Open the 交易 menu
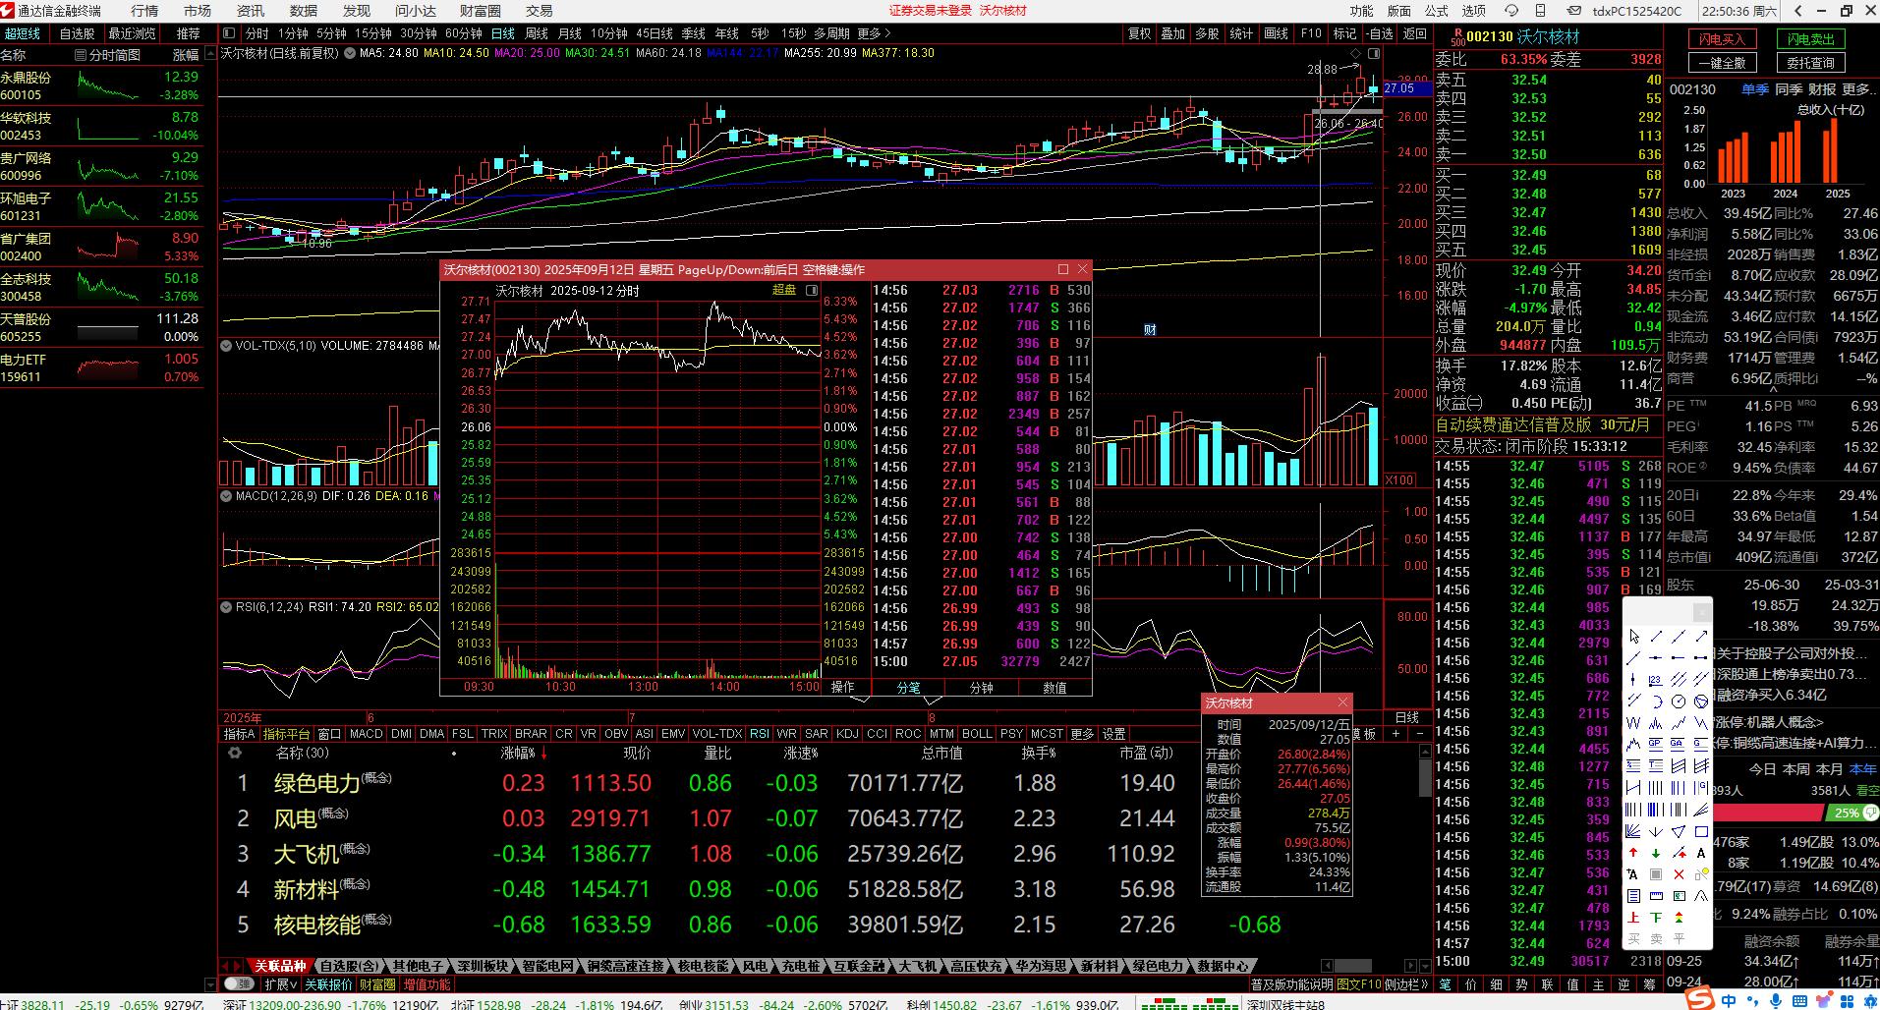This screenshot has width=1880, height=1010. 539,11
